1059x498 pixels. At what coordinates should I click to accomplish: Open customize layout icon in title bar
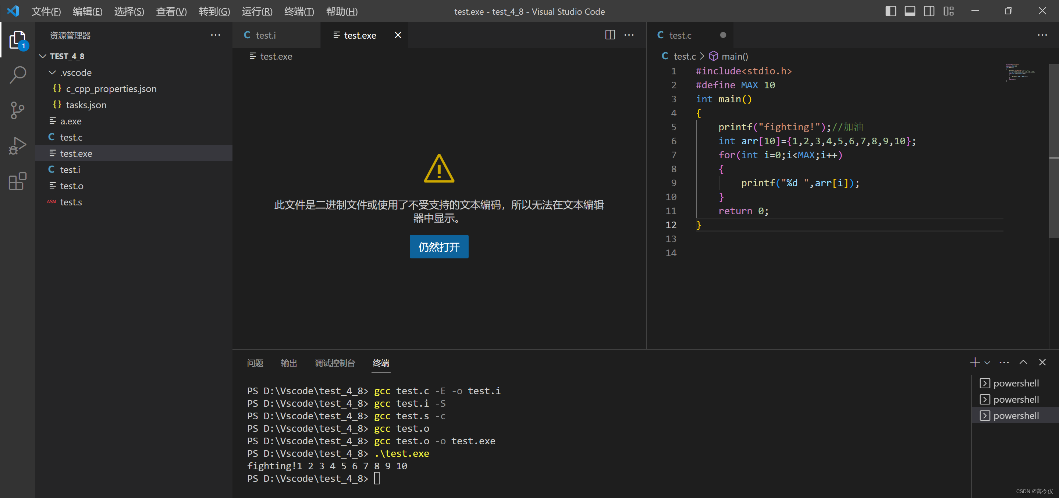tap(948, 11)
